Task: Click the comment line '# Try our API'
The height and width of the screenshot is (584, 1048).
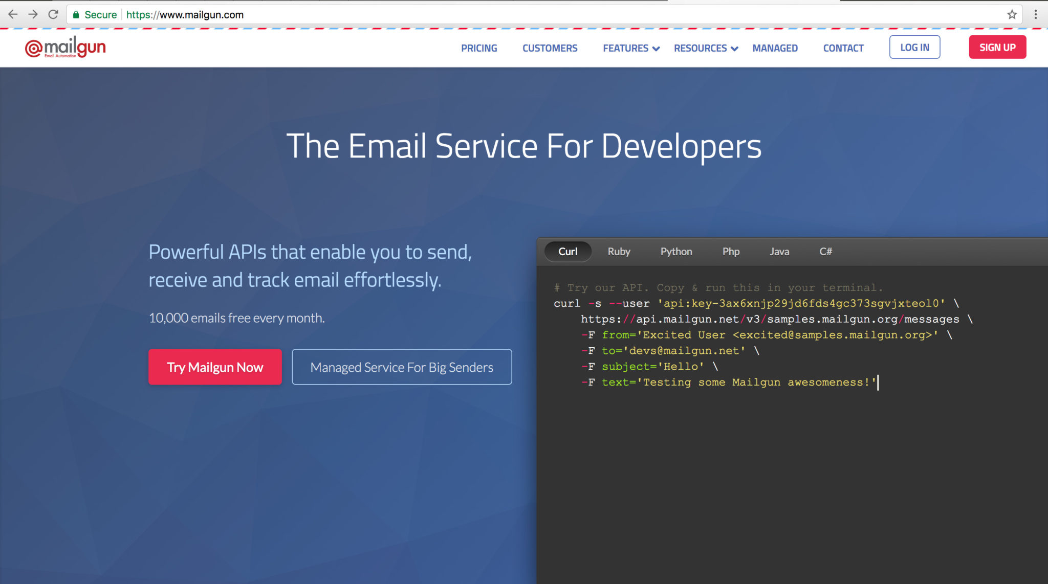Action: coord(718,287)
